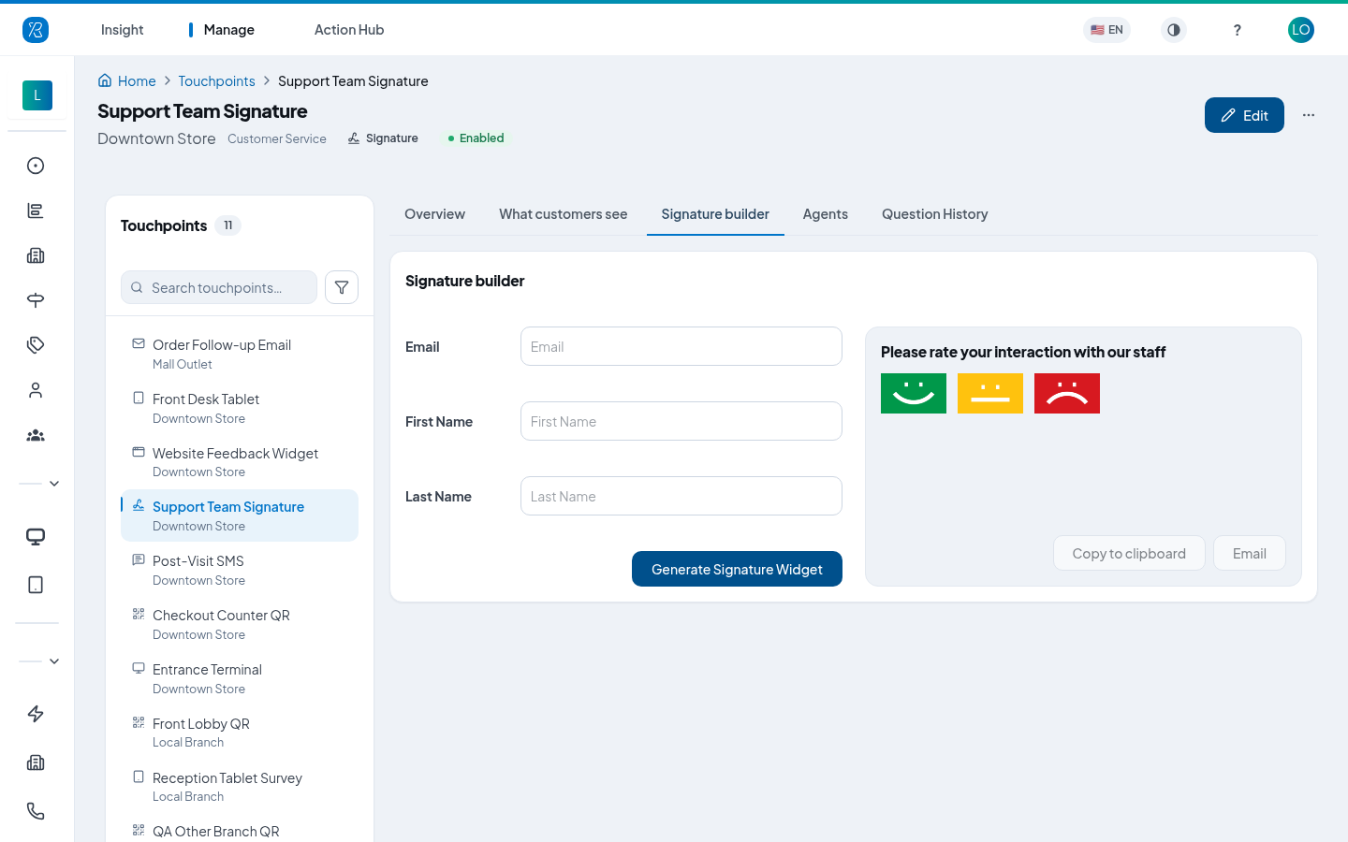The height and width of the screenshot is (842, 1348).
Task: Open the touchpoints filter funnel button
Action: (x=342, y=287)
